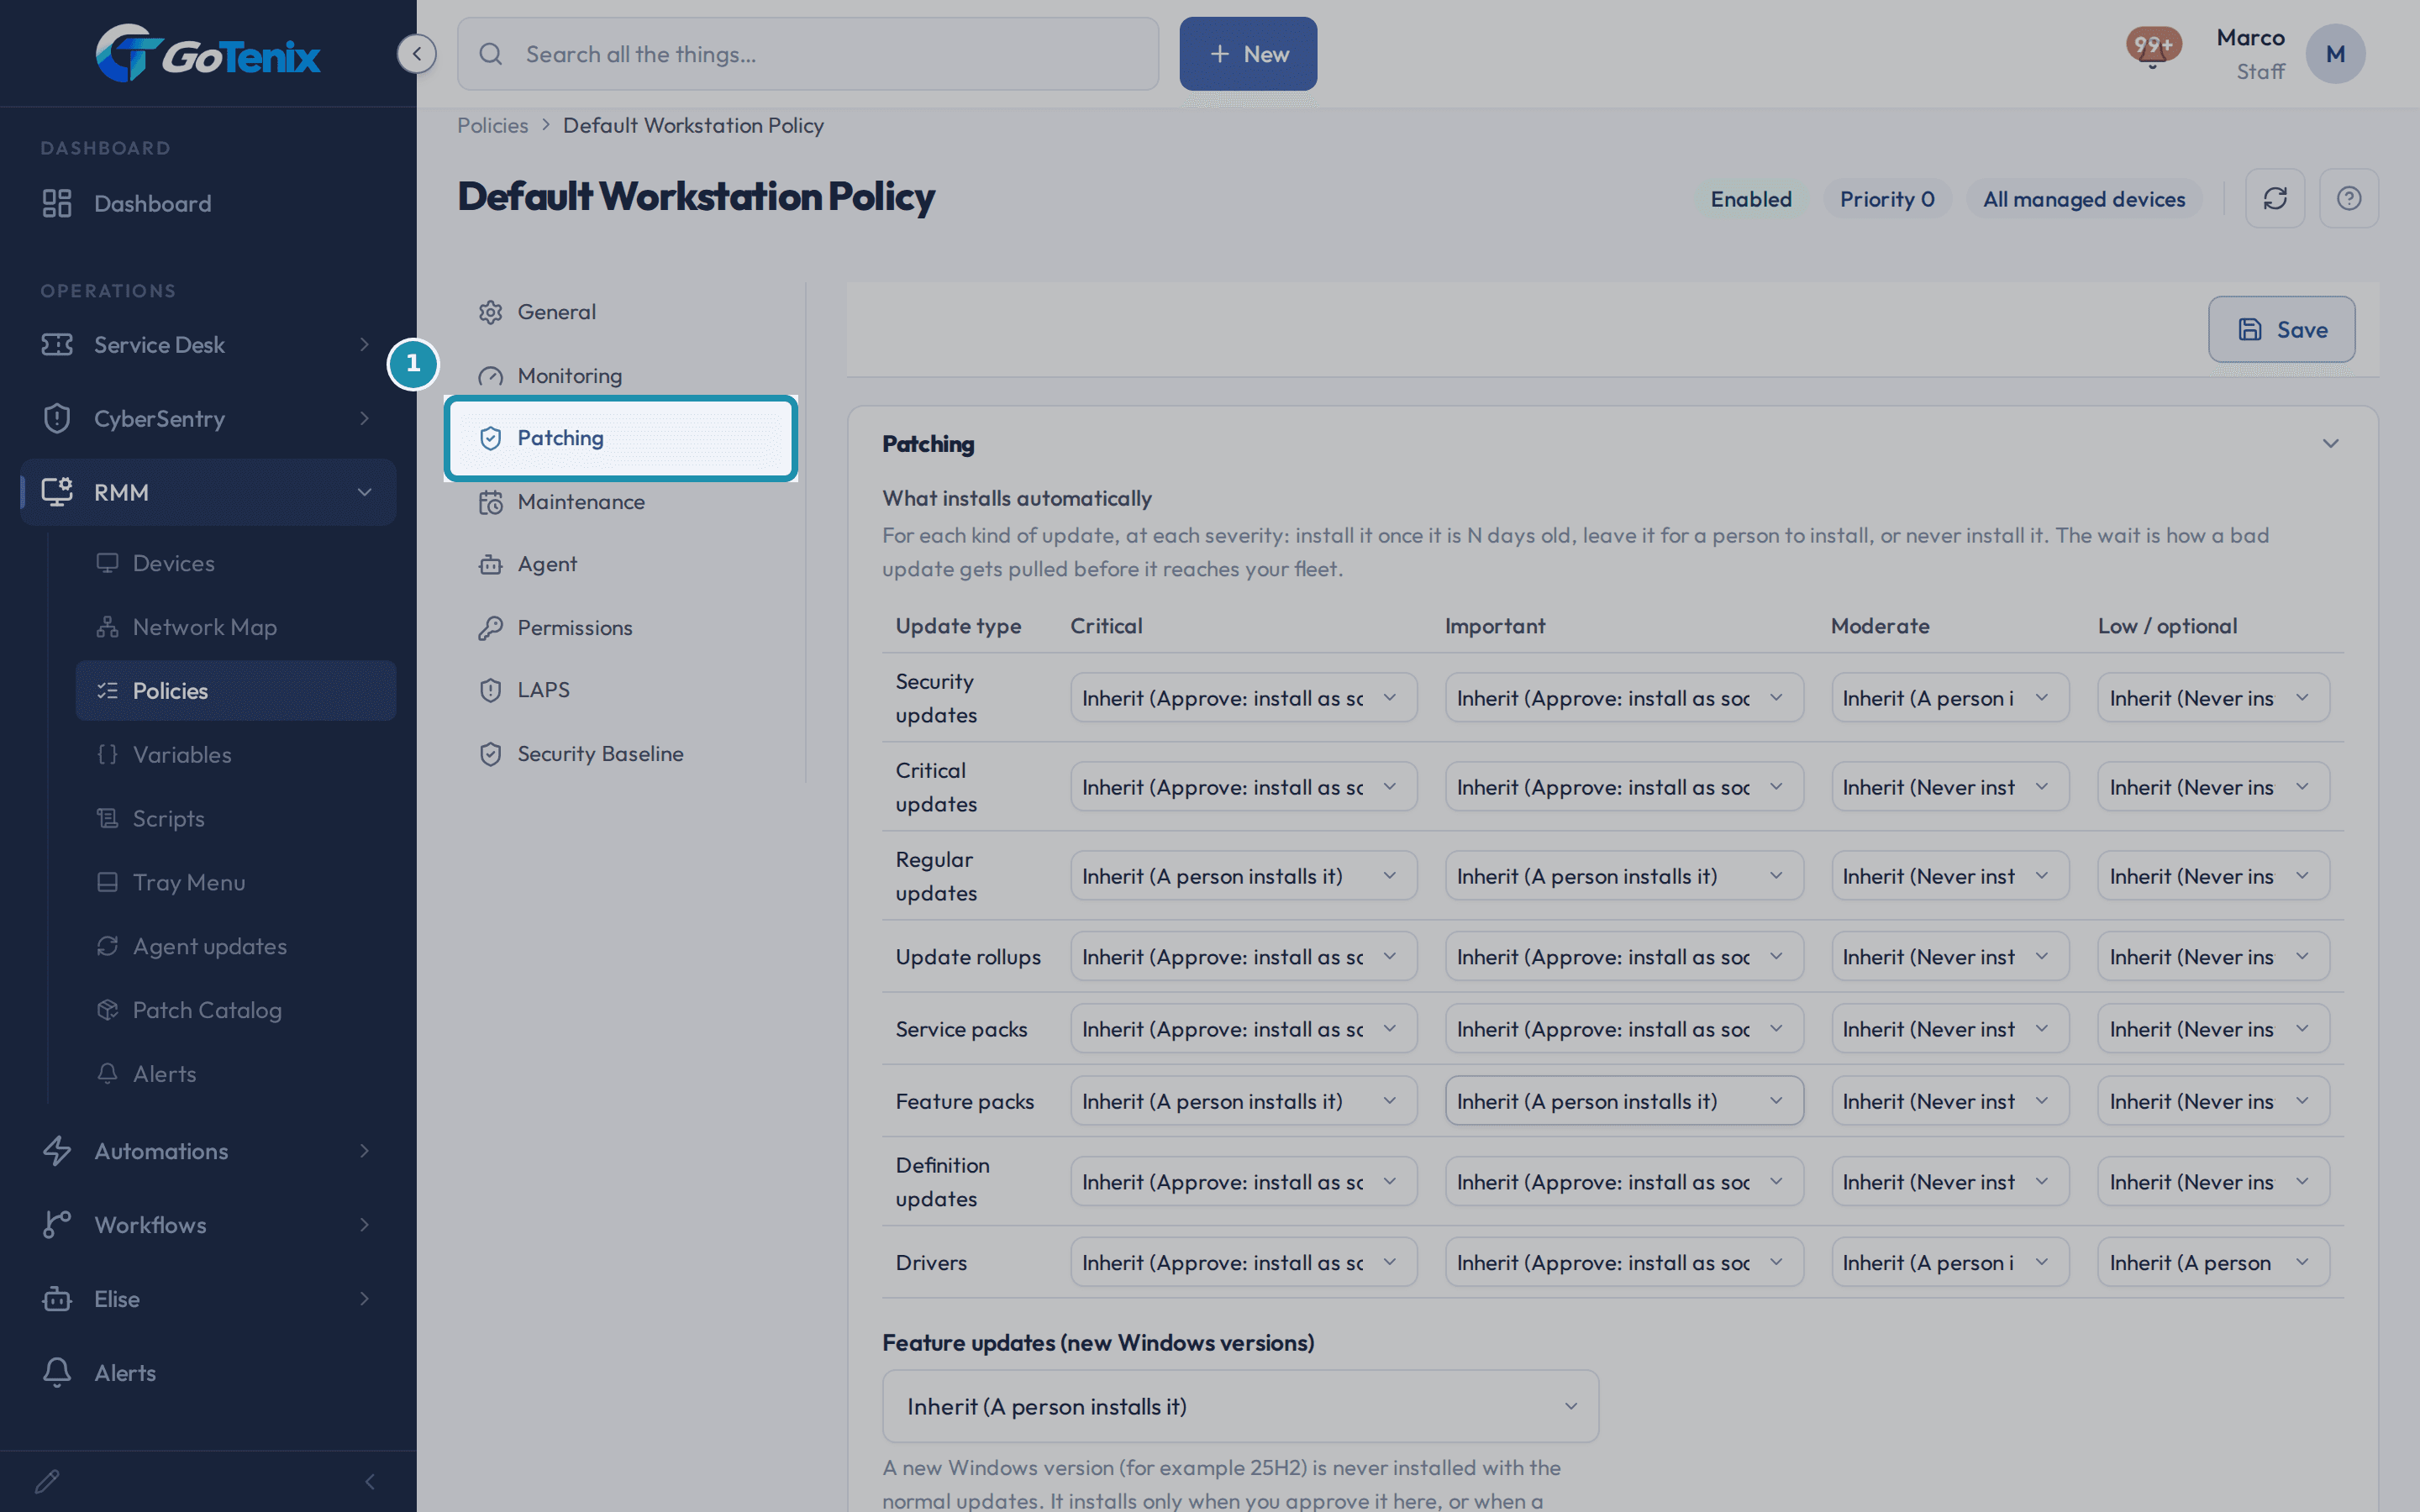This screenshot has height=1512, width=2420.
Task: Switch to the General tab
Action: point(621,312)
